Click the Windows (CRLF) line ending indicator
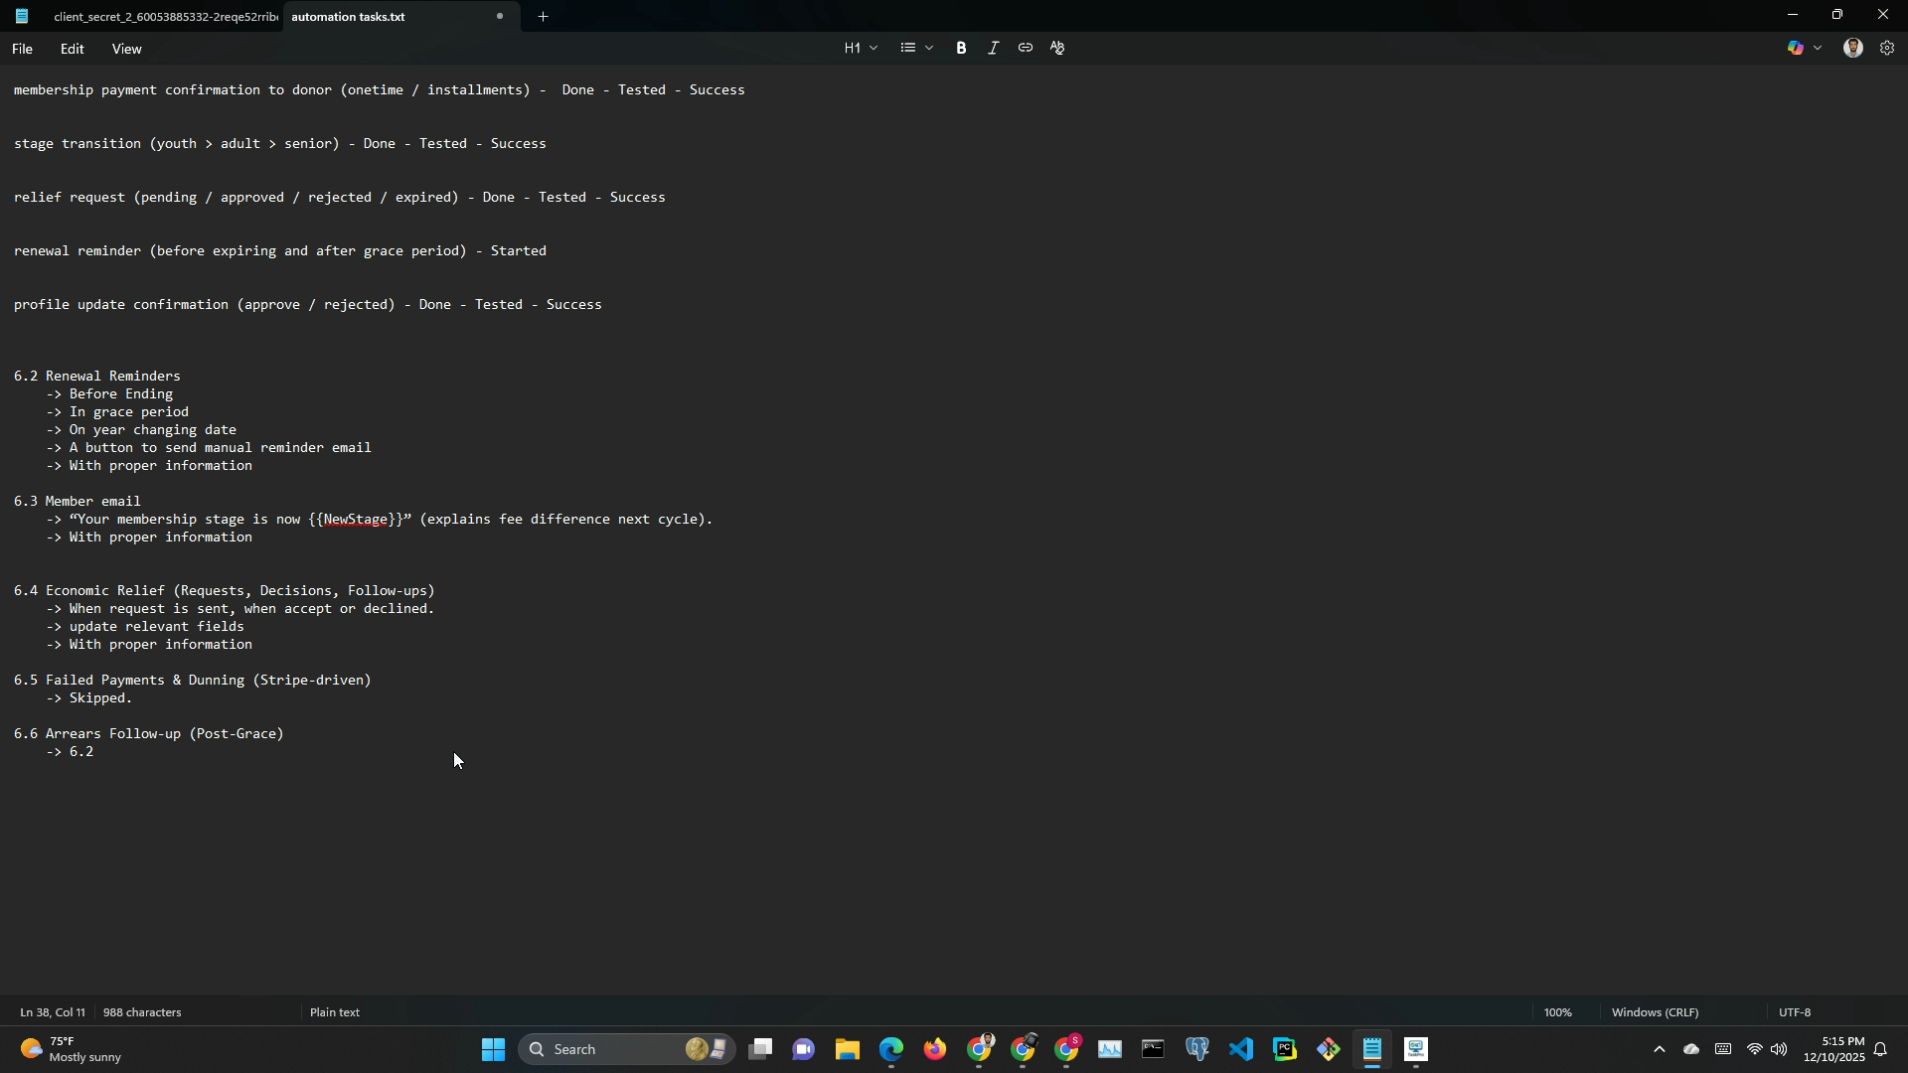Screen dimensions: 1908x1073 [x=1655, y=1012]
